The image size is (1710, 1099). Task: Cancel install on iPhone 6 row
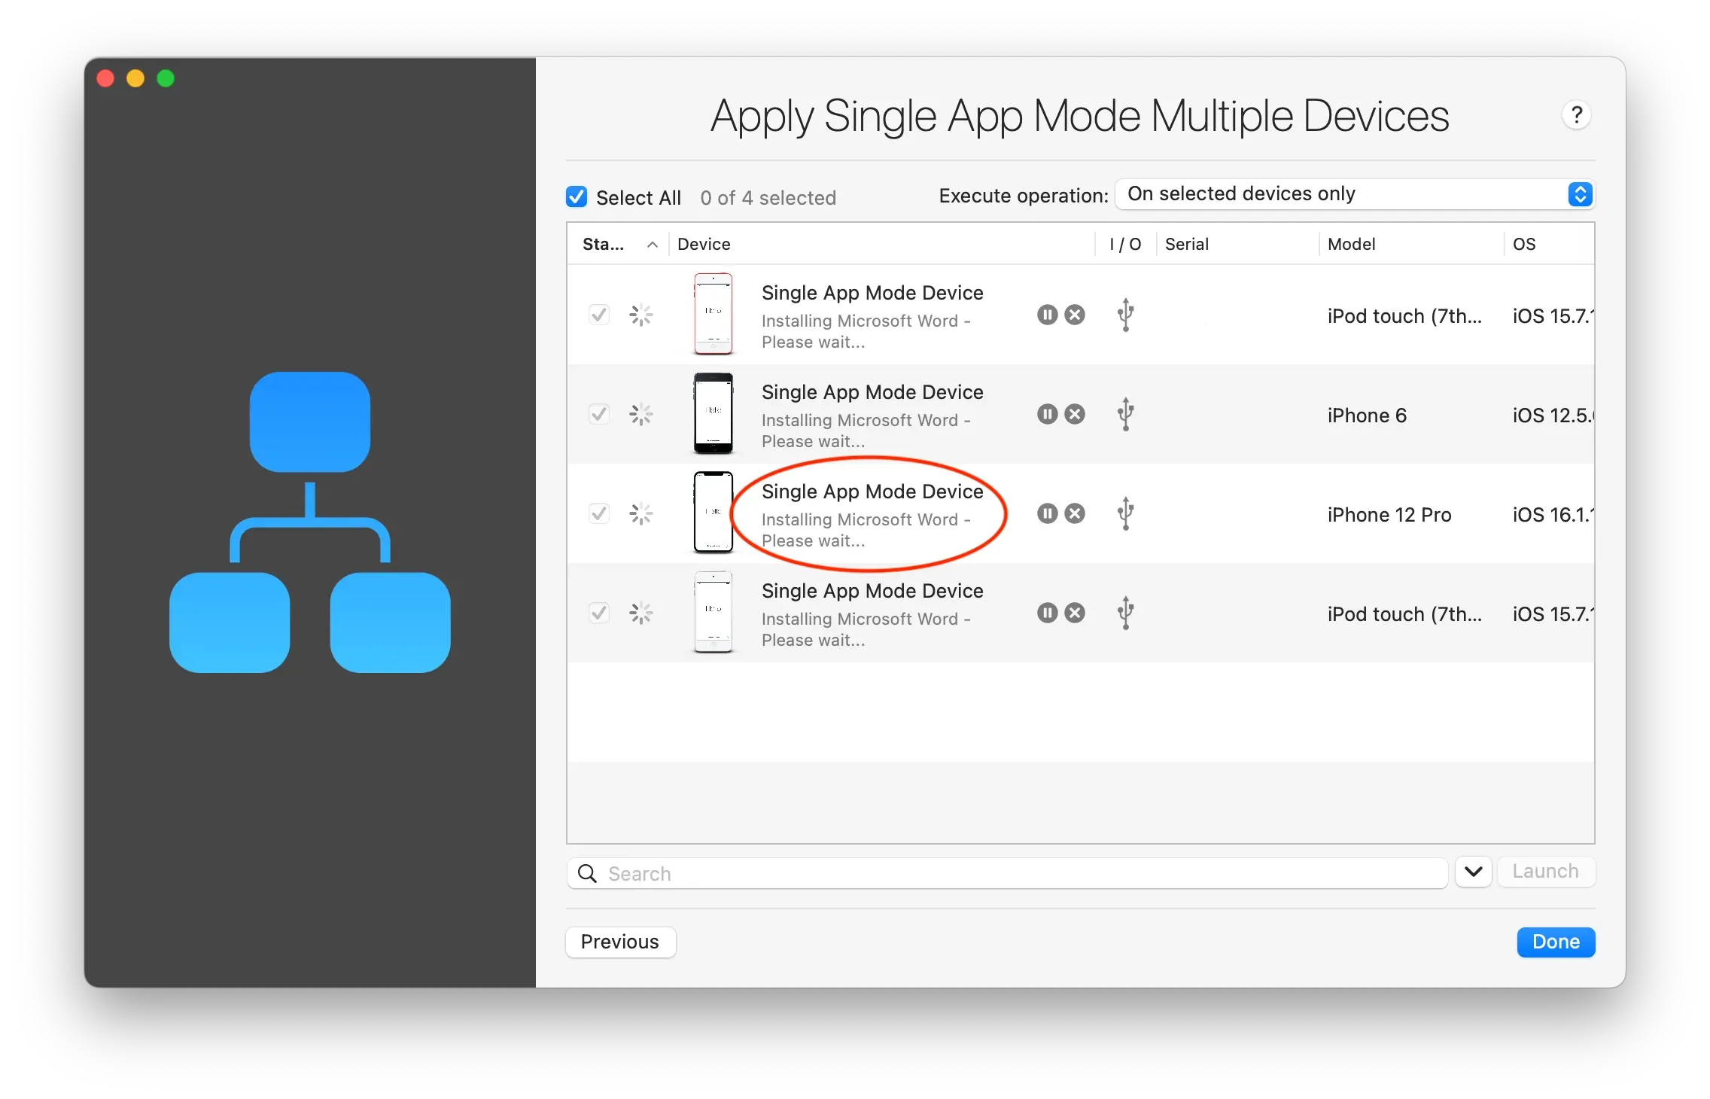point(1075,414)
